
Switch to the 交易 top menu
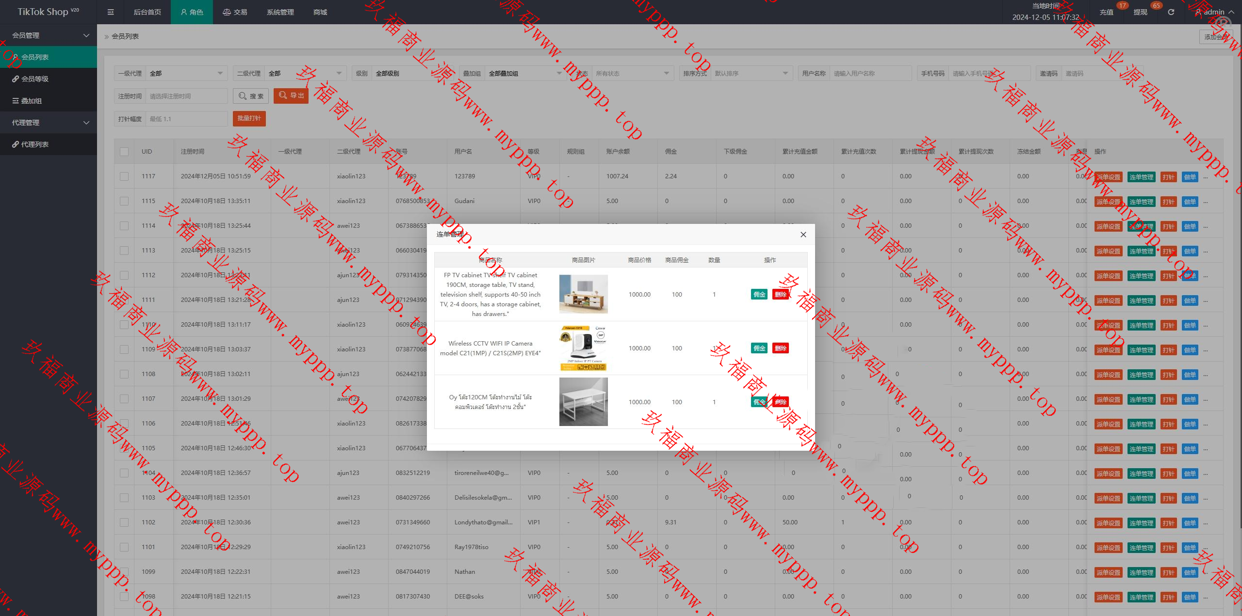(235, 12)
